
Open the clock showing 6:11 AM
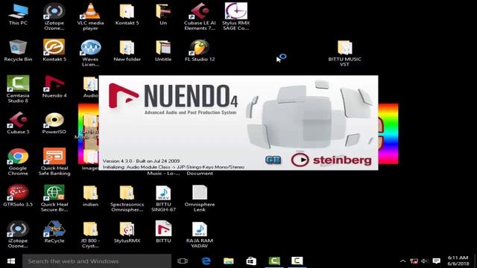pos(458,261)
